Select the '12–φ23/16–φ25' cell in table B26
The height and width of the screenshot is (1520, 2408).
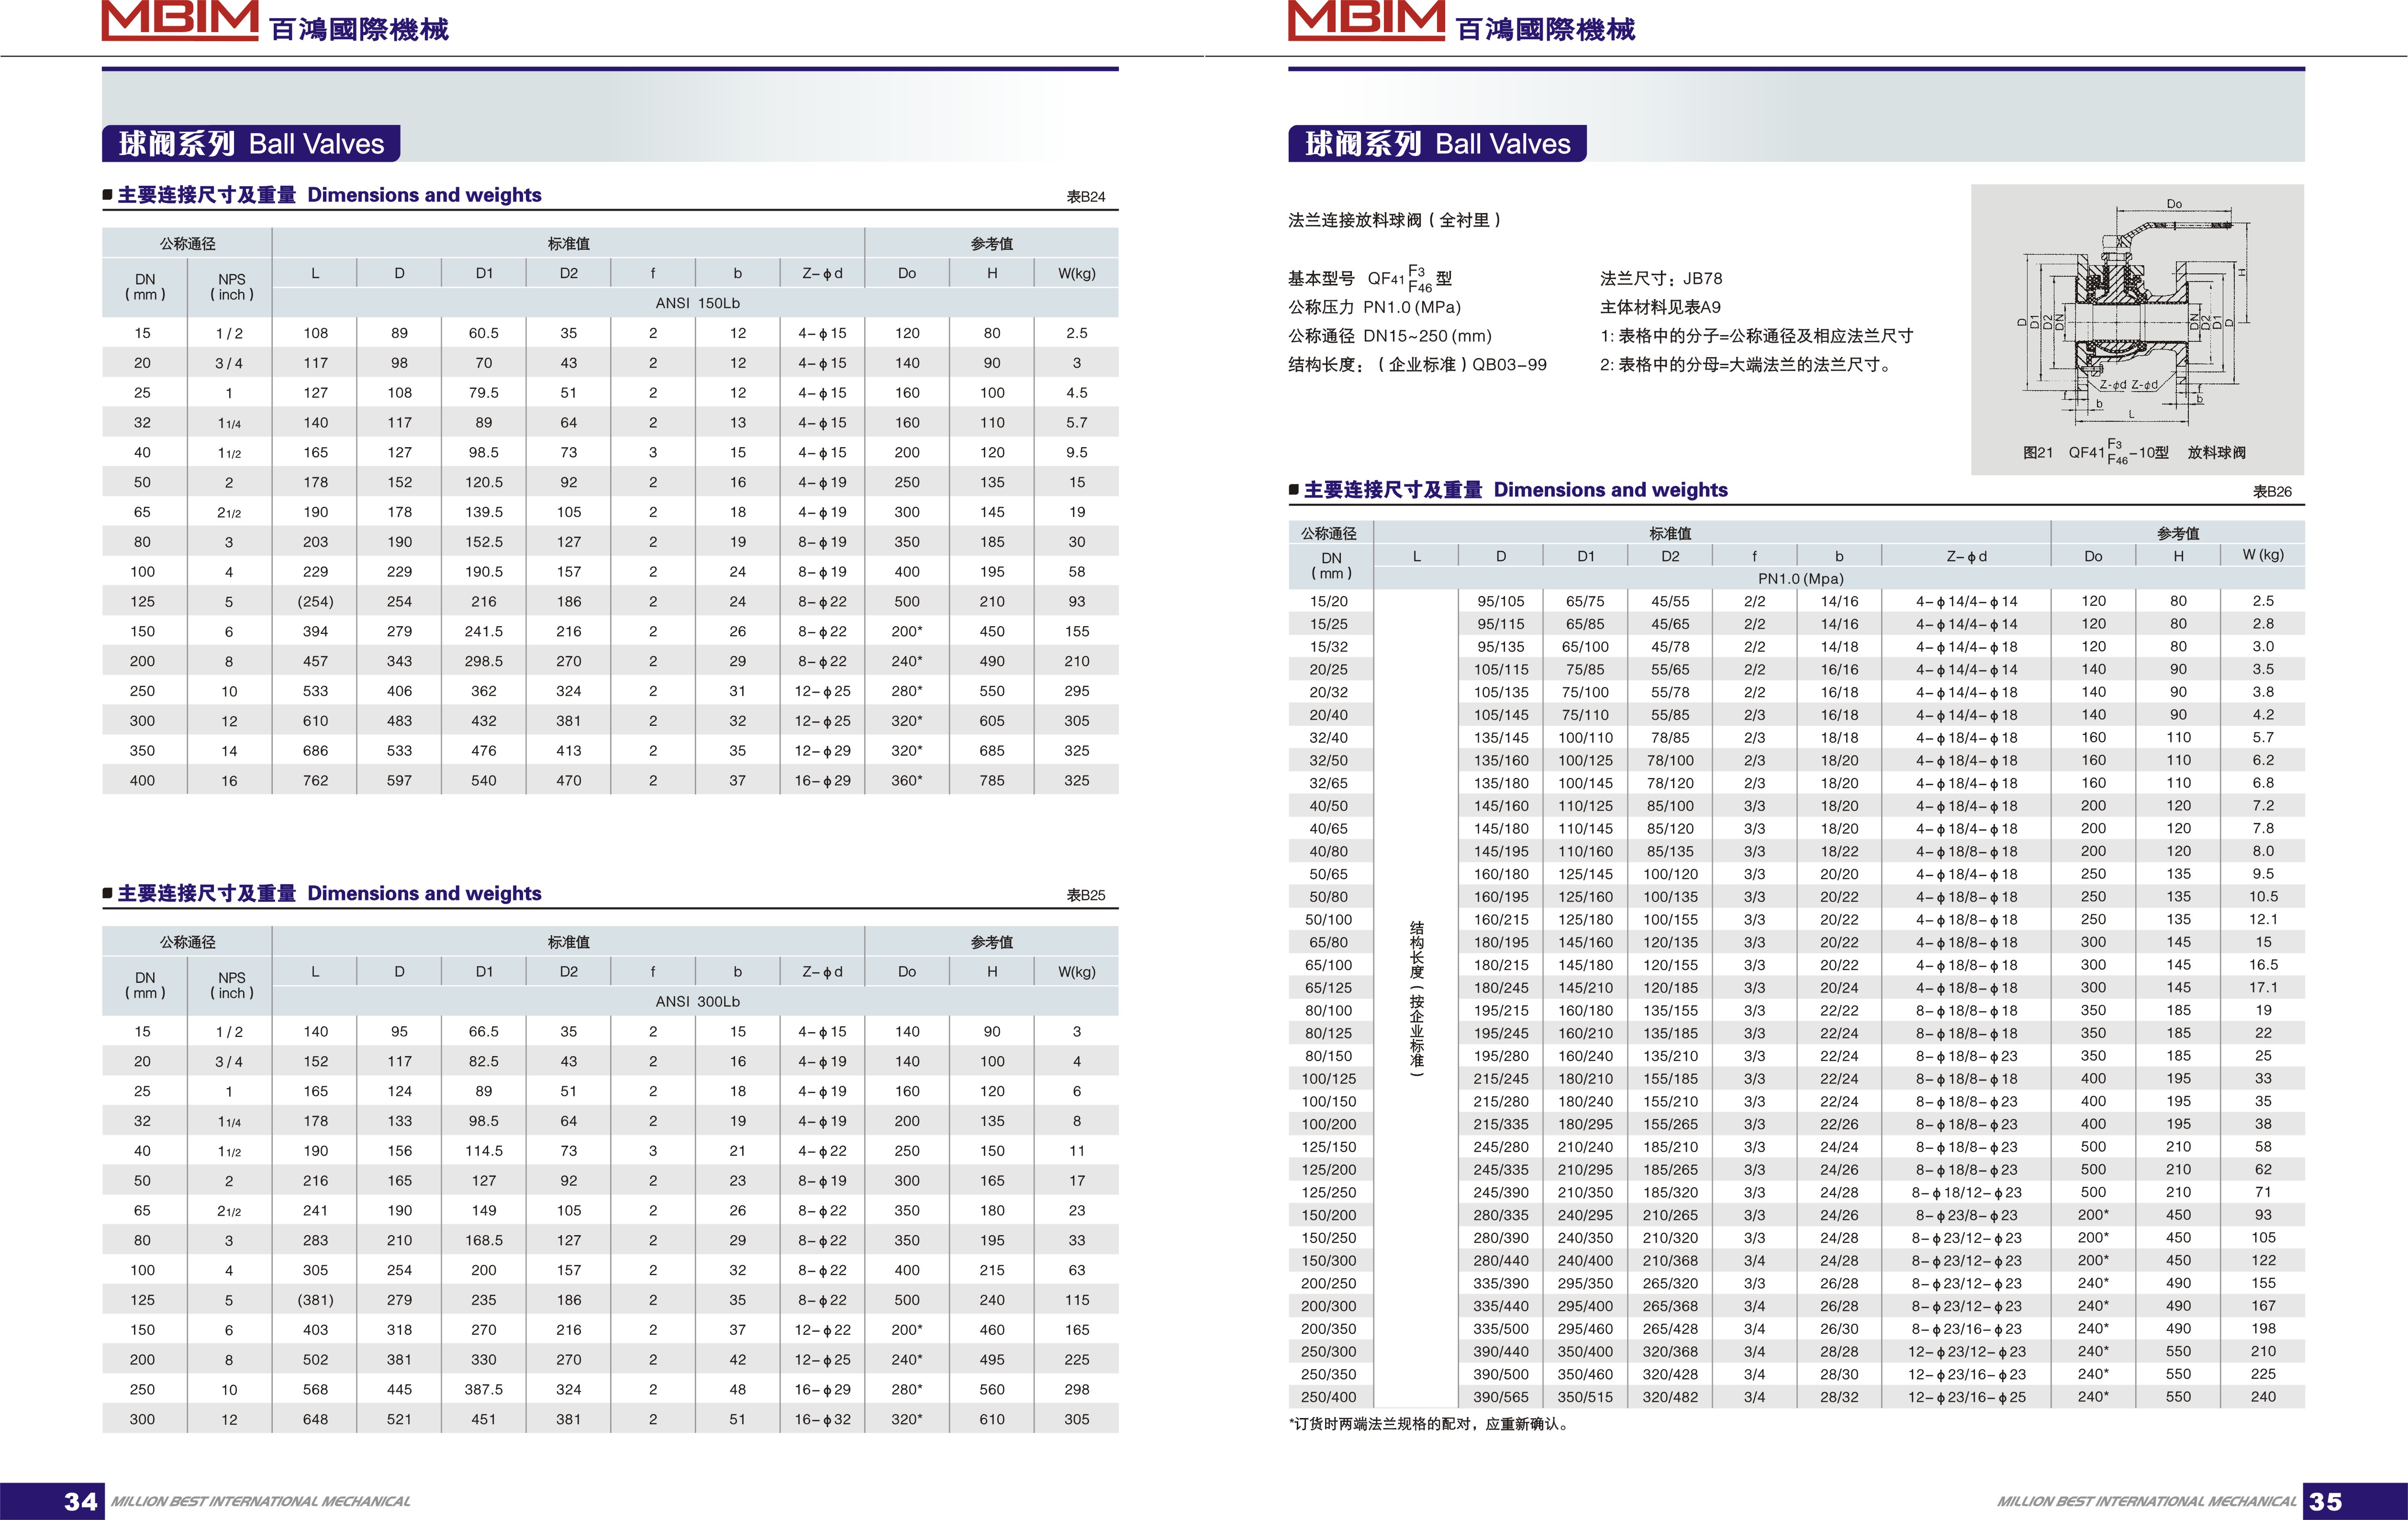click(1966, 1397)
